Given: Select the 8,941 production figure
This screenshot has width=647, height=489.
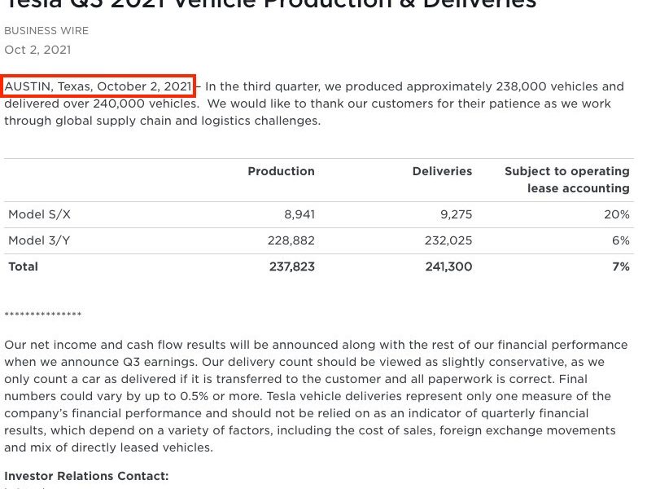Looking at the screenshot, I should pyautogui.click(x=299, y=214).
